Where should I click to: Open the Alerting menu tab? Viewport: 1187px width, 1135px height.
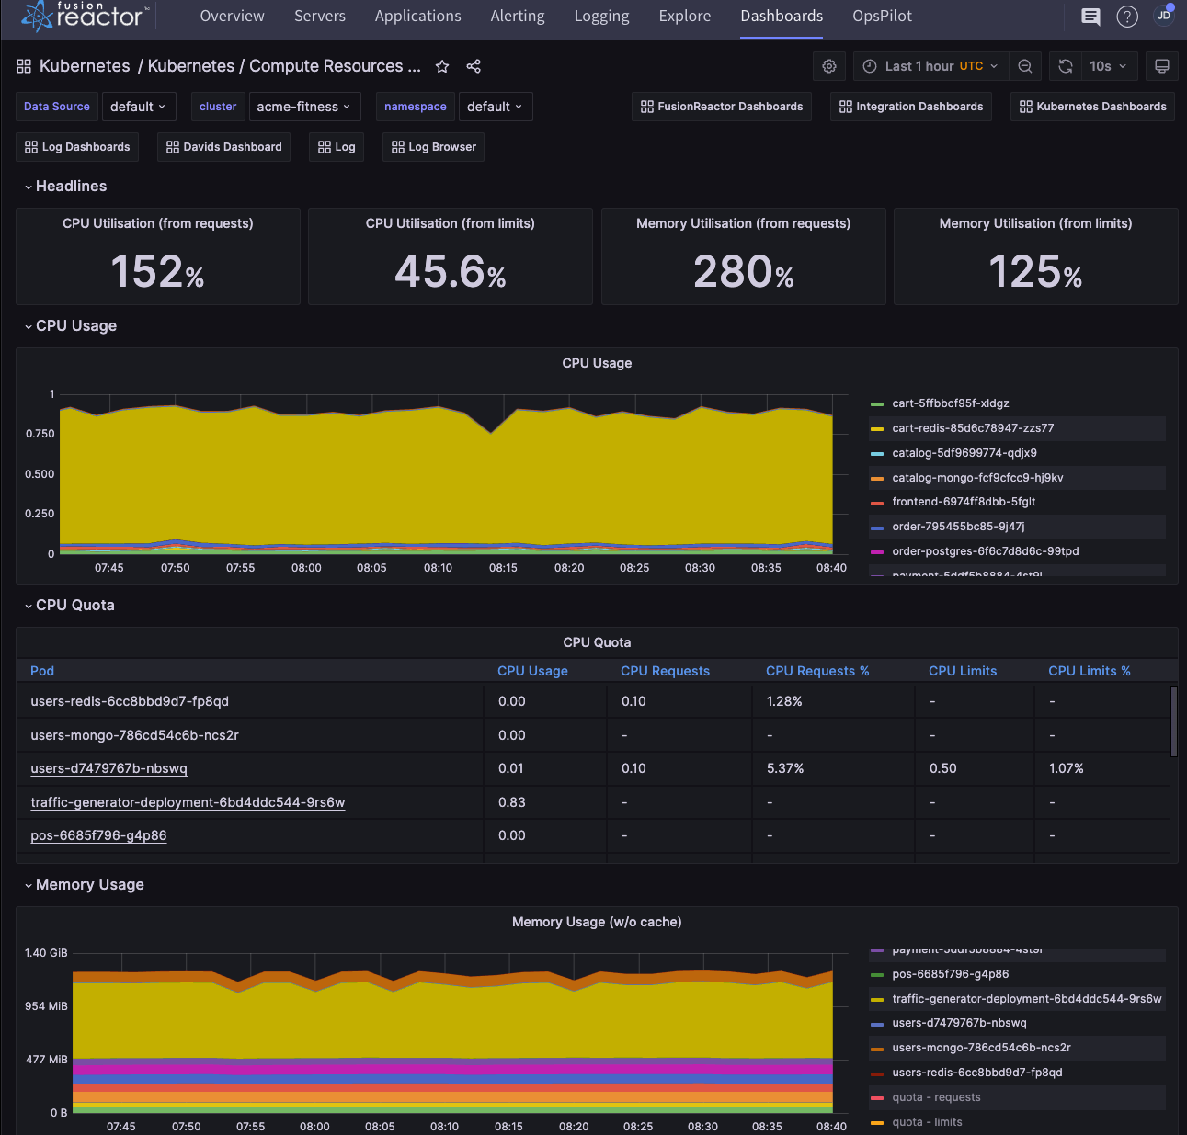coord(517,17)
